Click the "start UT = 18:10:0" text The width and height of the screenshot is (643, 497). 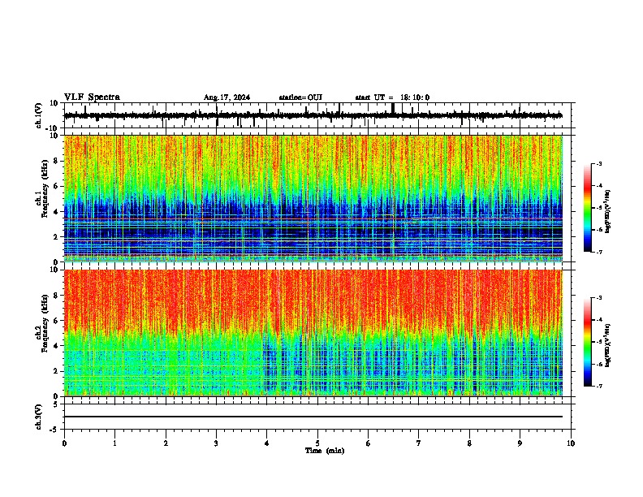point(392,97)
